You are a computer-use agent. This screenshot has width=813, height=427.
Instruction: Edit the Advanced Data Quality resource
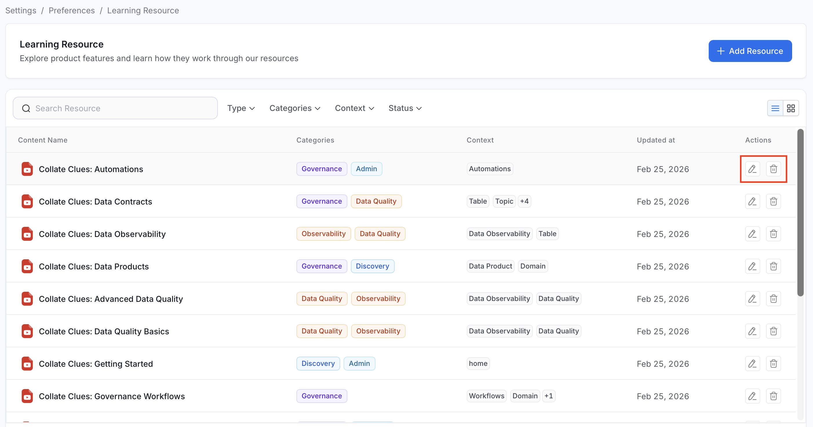(x=752, y=299)
